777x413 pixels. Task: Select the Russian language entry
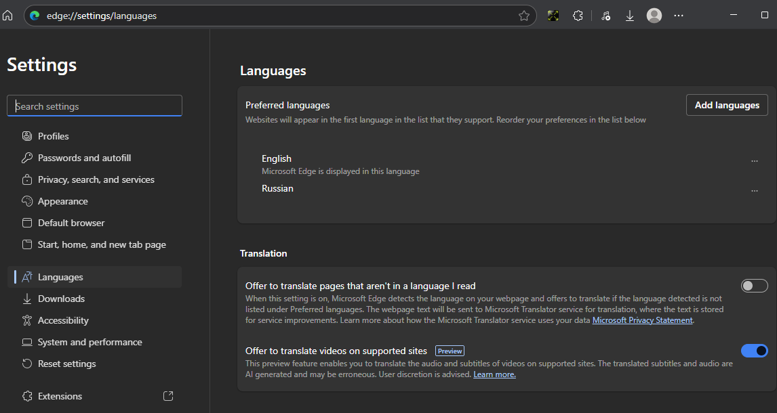point(277,188)
